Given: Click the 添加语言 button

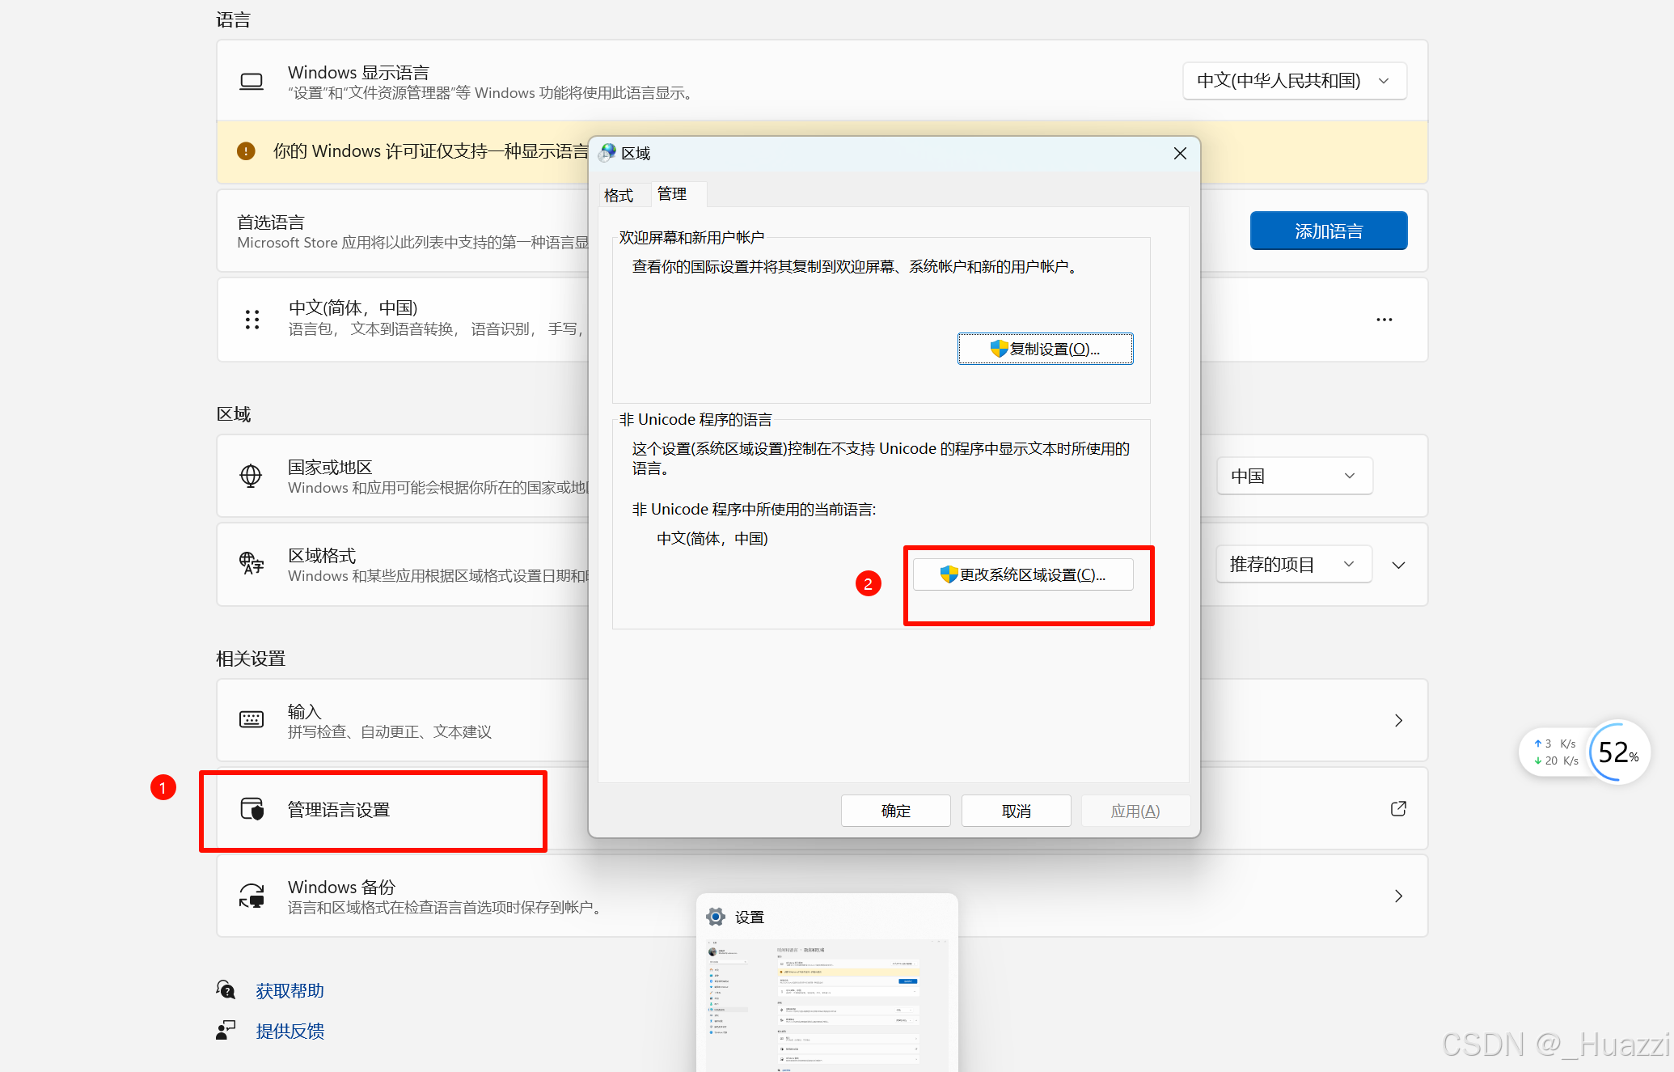Looking at the screenshot, I should click(x=1329, y=231).
